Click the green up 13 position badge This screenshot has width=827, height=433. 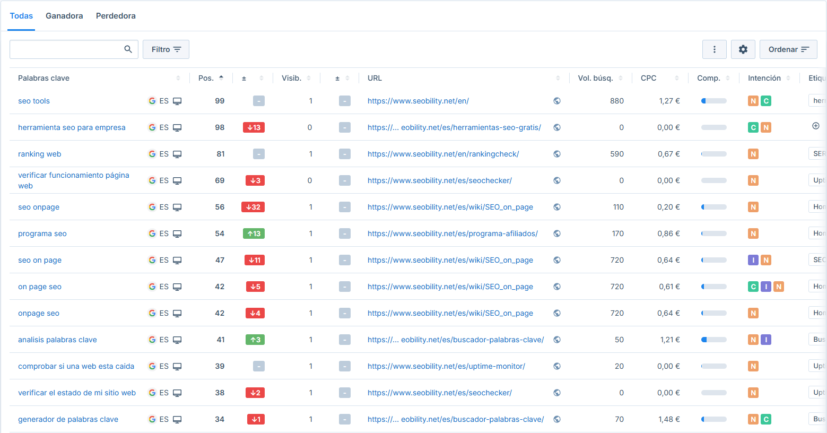(x=254, y=233)
